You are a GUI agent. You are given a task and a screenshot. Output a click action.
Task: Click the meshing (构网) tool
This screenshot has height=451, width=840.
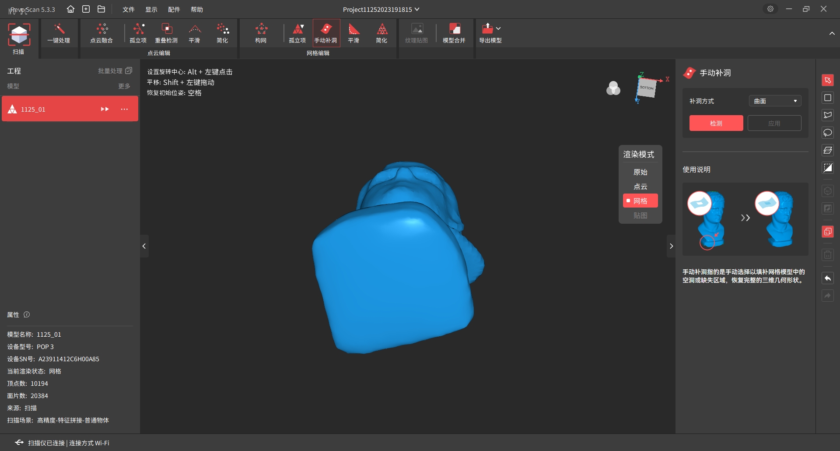(x=261, y=34)
